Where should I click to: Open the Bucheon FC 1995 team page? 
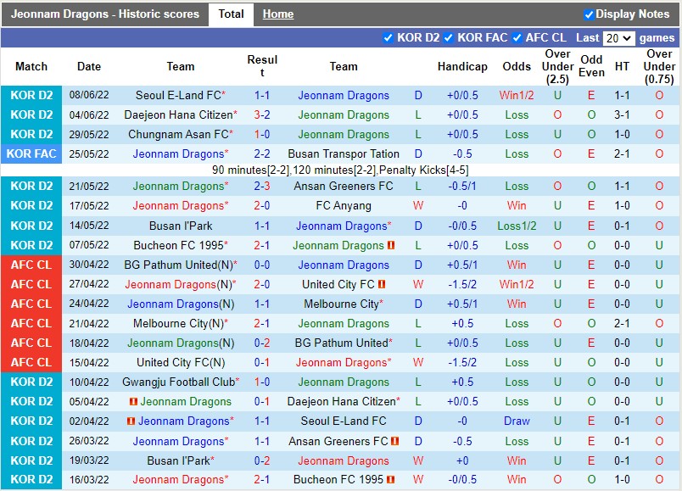pos(178,245)
